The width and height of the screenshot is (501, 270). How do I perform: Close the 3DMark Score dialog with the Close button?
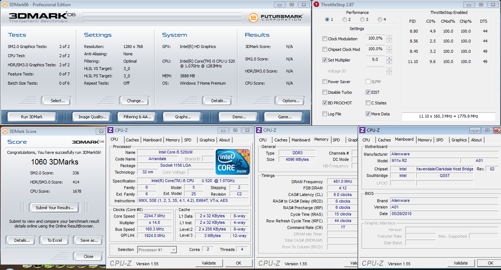pos(88,256)
